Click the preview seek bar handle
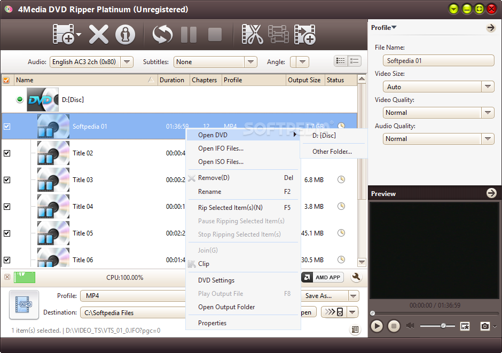 pos(372,313)
